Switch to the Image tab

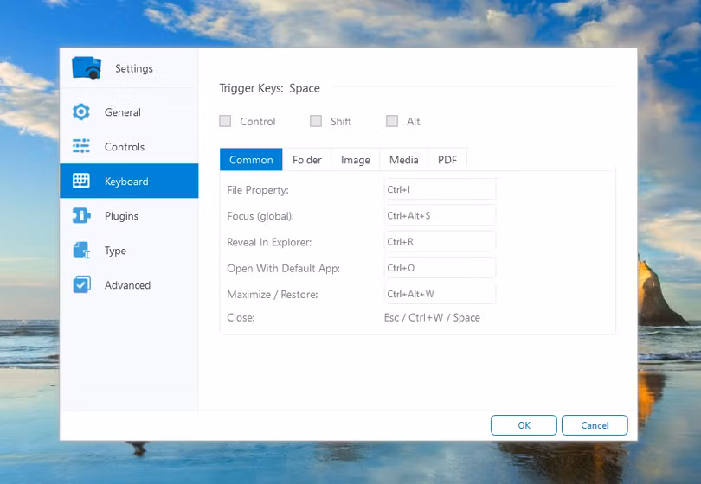[x=355, y=160]
